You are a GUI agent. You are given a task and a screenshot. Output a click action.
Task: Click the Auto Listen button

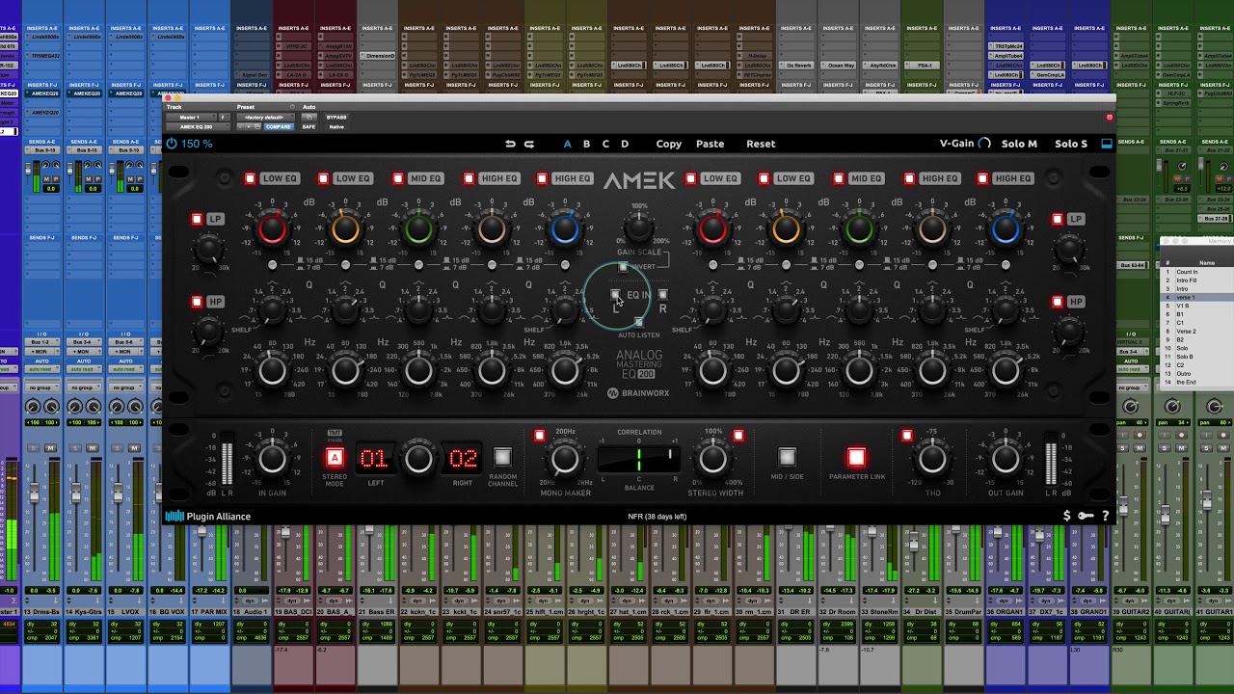pos(638,322)
